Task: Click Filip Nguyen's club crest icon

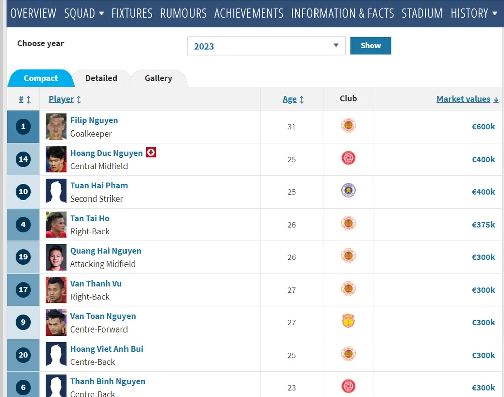Action: tap(348, 125)
